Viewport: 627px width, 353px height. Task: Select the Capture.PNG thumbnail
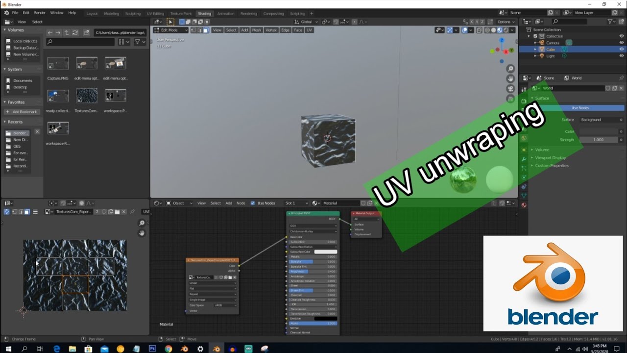[x=57, y=64]
